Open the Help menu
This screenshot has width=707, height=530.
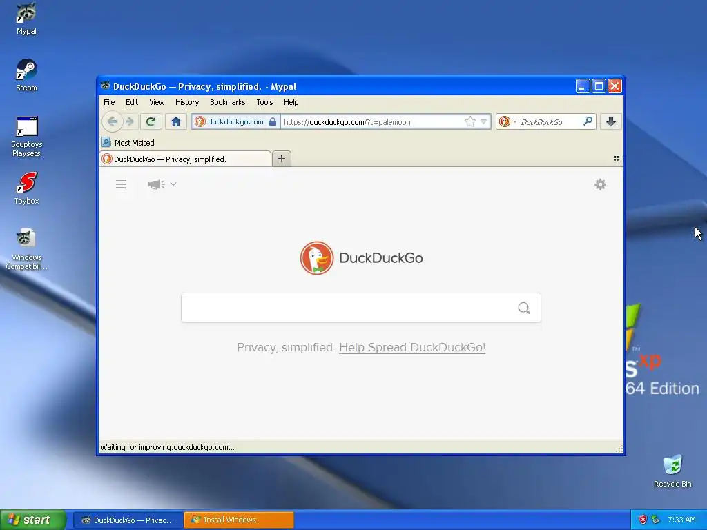291,102
